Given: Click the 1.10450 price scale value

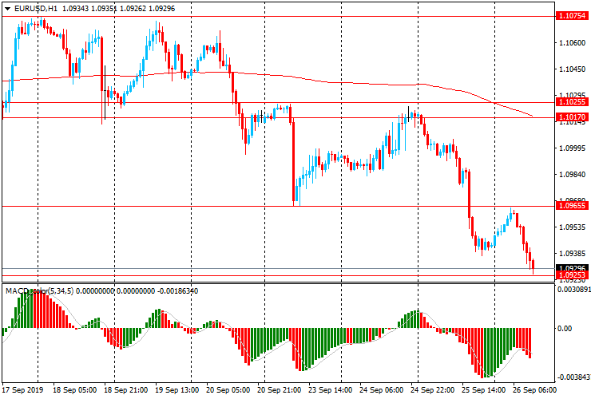Looking at the screenshot, I should pos(572,69).
